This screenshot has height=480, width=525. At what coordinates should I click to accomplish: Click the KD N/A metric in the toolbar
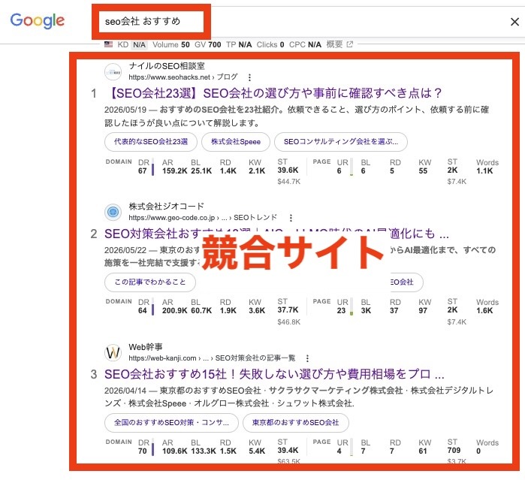(x=132, y=44)
